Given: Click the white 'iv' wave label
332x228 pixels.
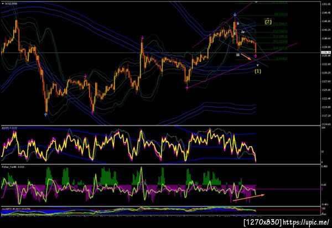Looking at the screenshot, I should (x=243, y=32).
